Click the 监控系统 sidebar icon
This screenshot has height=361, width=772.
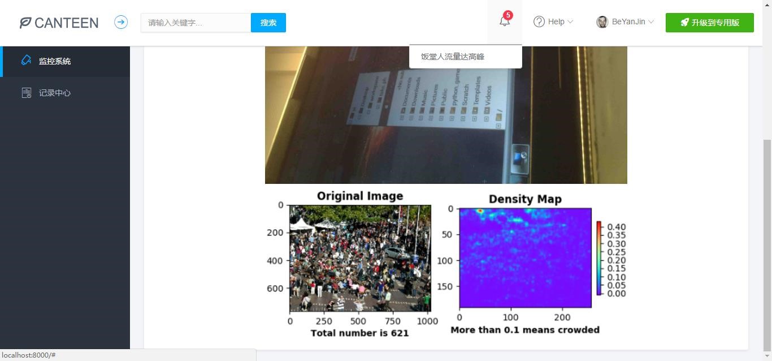point(26,61)
